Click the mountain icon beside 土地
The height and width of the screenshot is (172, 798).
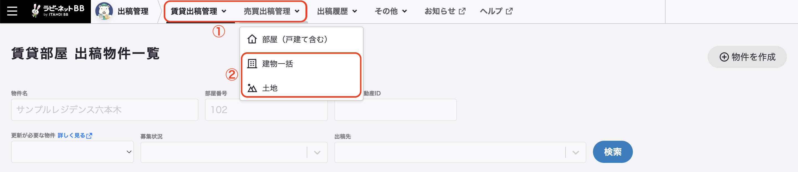[252, 88]
